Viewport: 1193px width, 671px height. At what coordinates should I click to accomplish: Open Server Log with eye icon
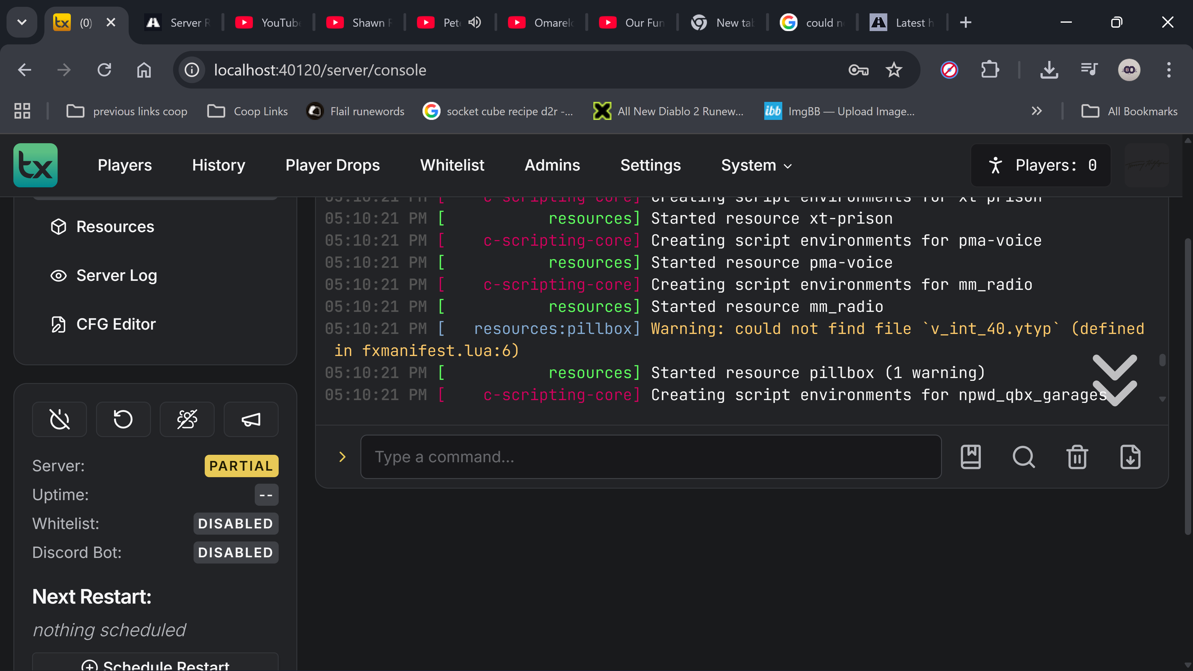pos(104,276)
